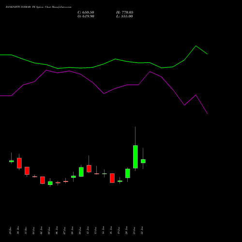This screenshot has height=242, width=242.
Task: Click the right end of the purple line
Action: (x=207, y=114)
